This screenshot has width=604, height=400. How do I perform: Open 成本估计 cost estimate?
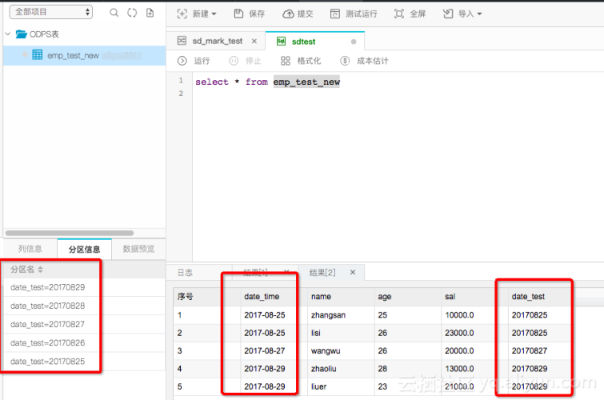point(364,61)
